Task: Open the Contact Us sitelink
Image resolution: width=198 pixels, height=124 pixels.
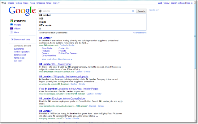Action: pyautogui.click(x=63, y=48)
